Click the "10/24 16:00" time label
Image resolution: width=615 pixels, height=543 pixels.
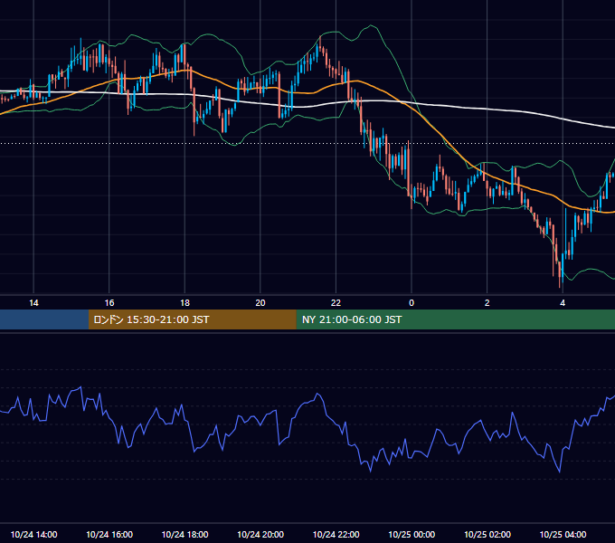(x=109, y=534)
